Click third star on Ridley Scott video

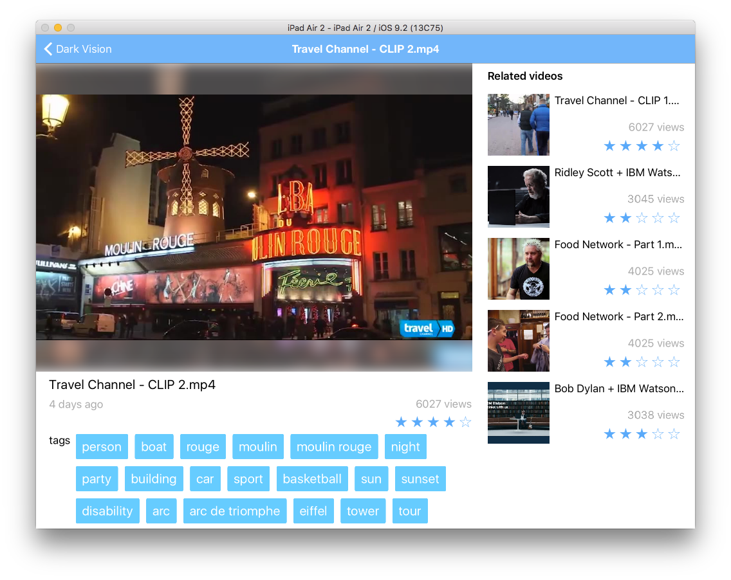pos(642,217)
